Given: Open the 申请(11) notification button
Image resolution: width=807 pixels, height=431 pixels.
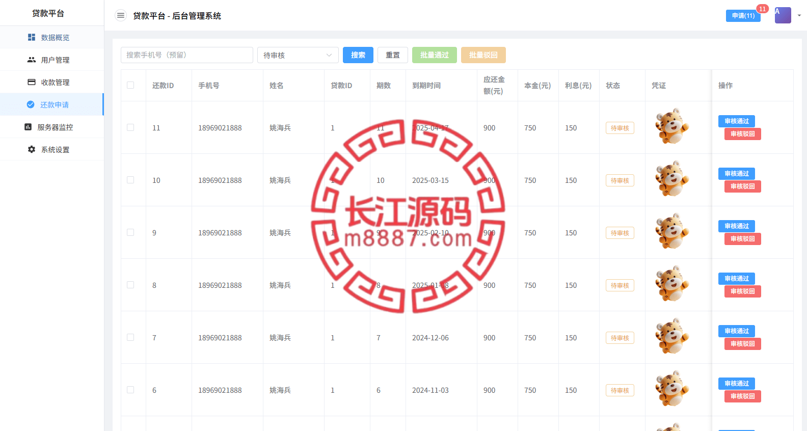Looking at the screenshot, I should pos(743,16).
